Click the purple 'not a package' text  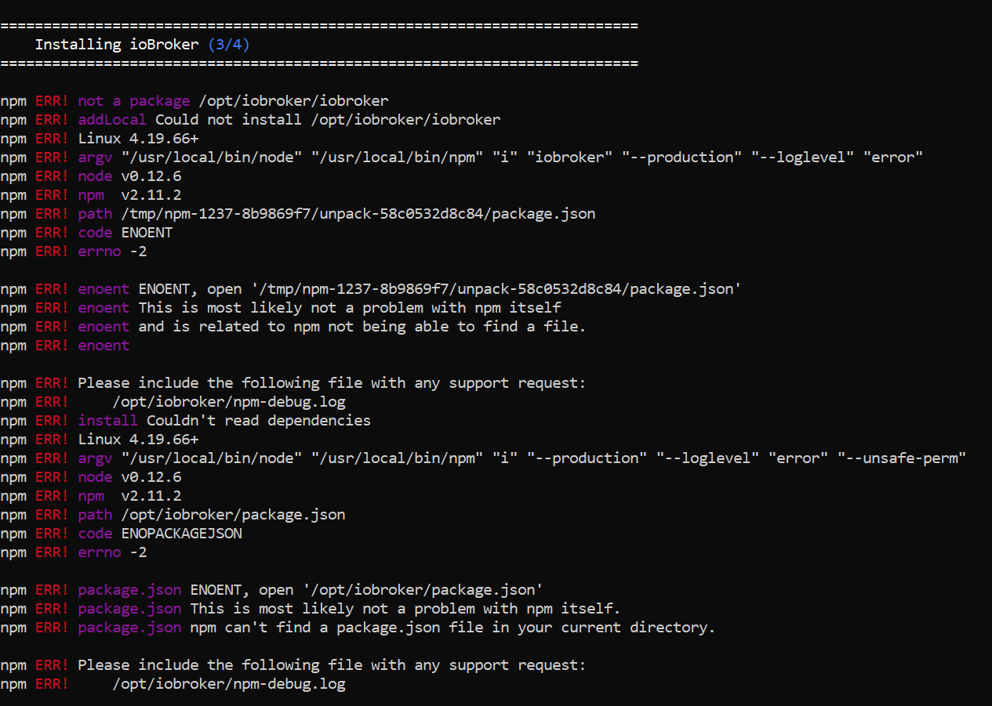click(134, 101)
